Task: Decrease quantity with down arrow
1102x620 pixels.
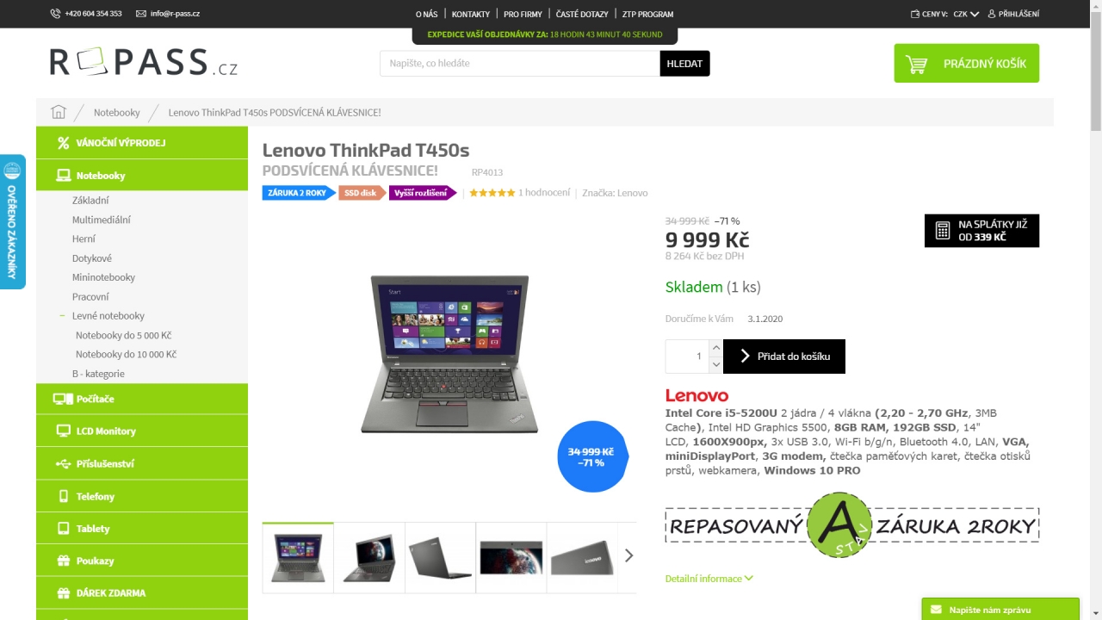Action: (715, 365)
